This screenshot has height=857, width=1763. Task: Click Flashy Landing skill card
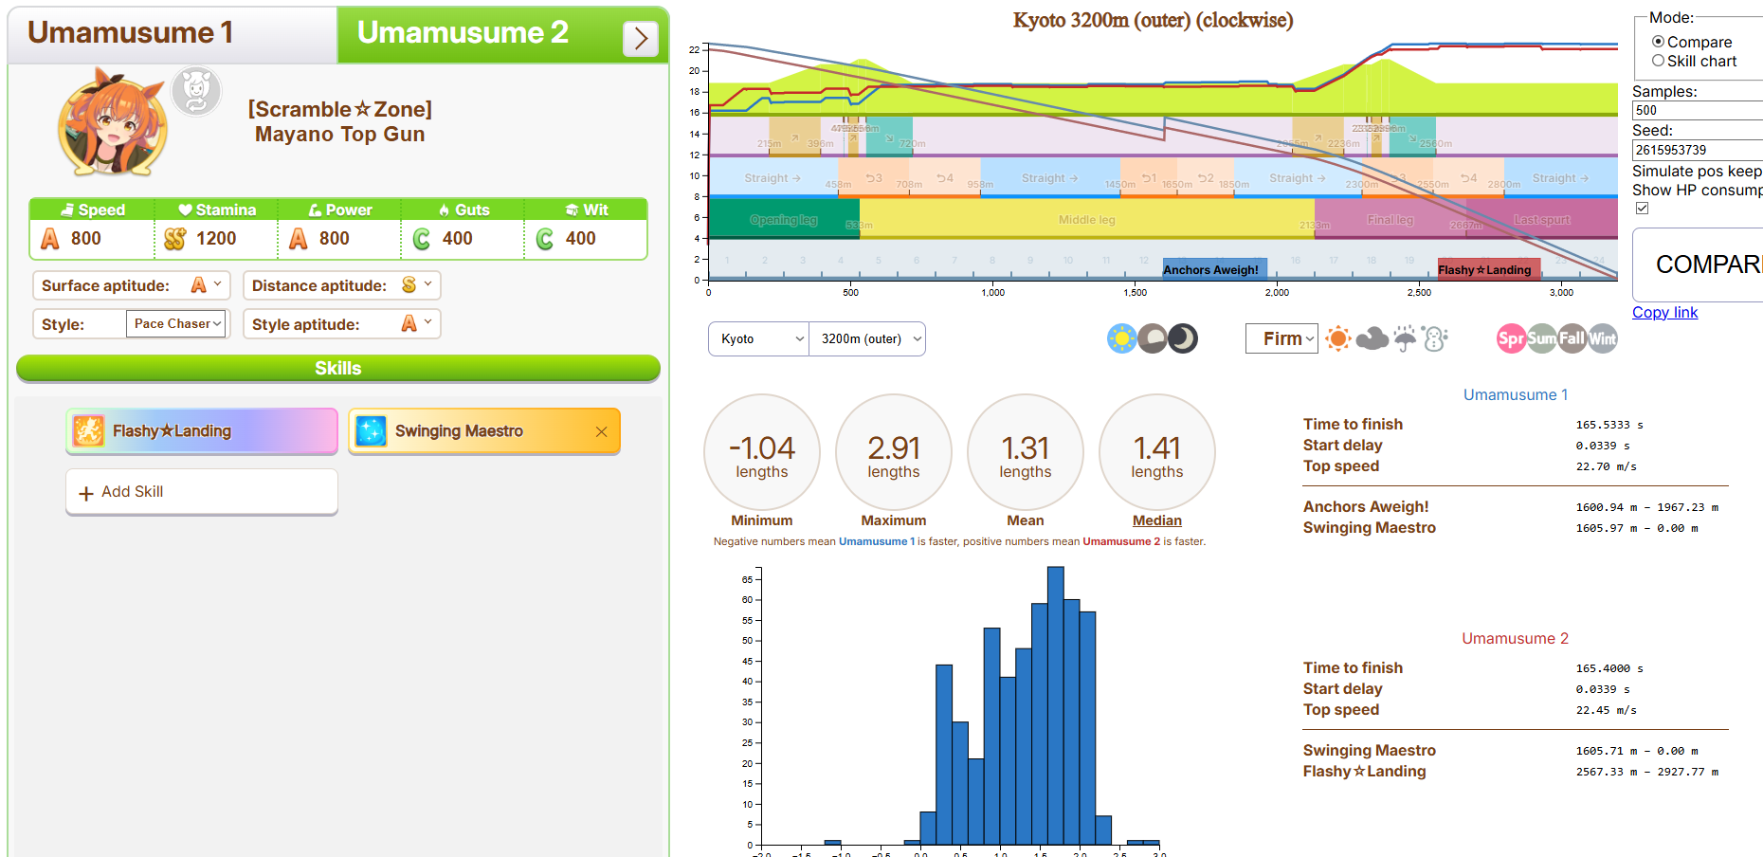202,431
